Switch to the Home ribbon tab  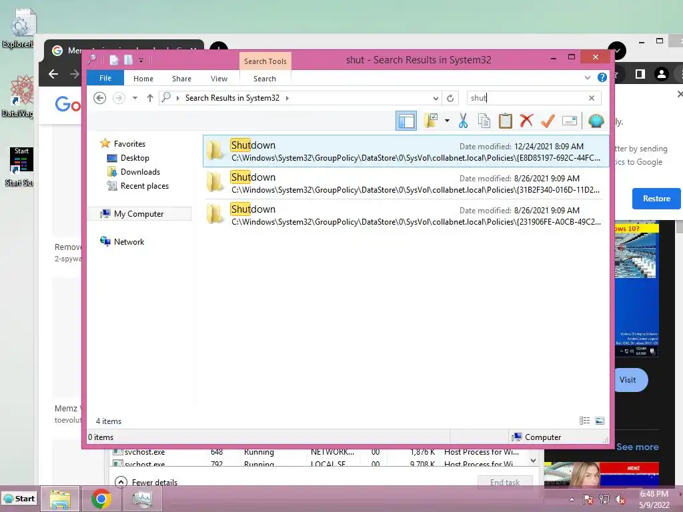pos(143,79)
